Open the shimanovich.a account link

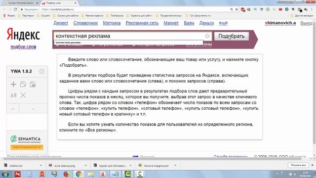(x=280, y=23)
